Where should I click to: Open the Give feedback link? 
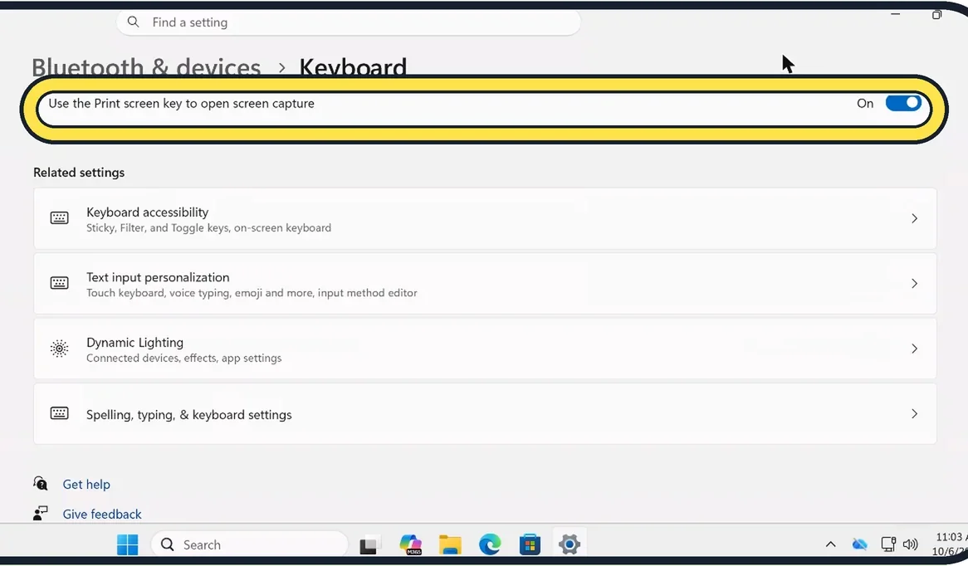pyautogui.click(x=102, y=515)
